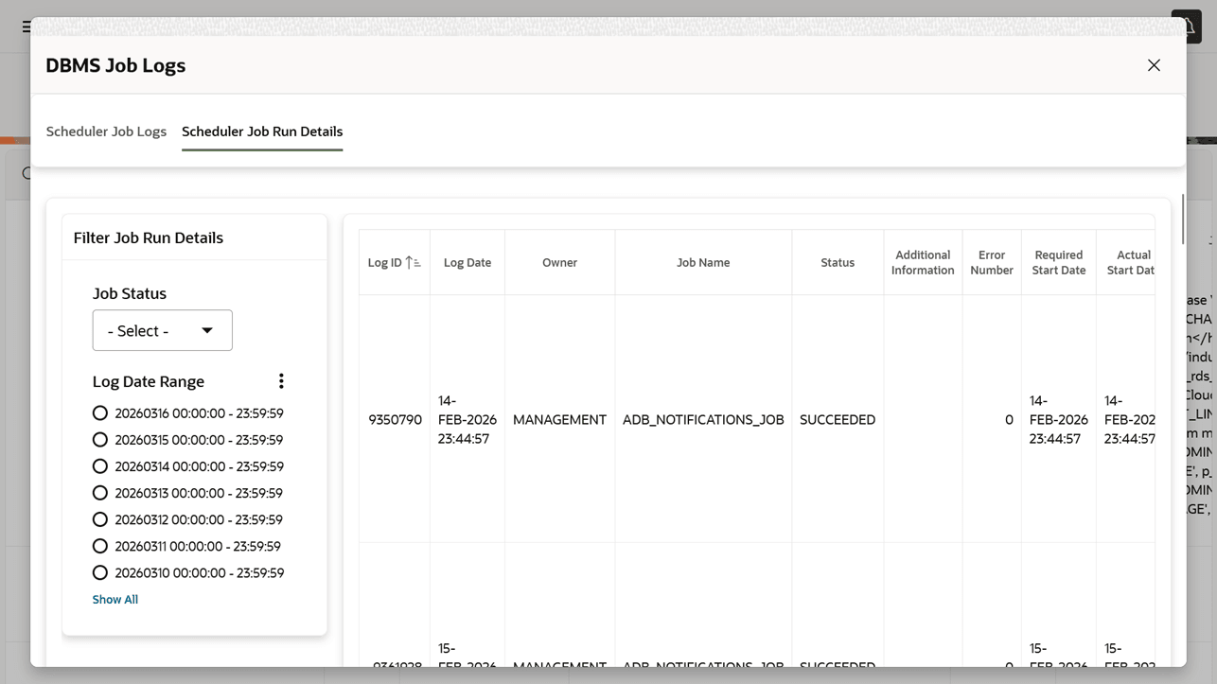
Task: Click the Status column header
Action: point(838,262)
